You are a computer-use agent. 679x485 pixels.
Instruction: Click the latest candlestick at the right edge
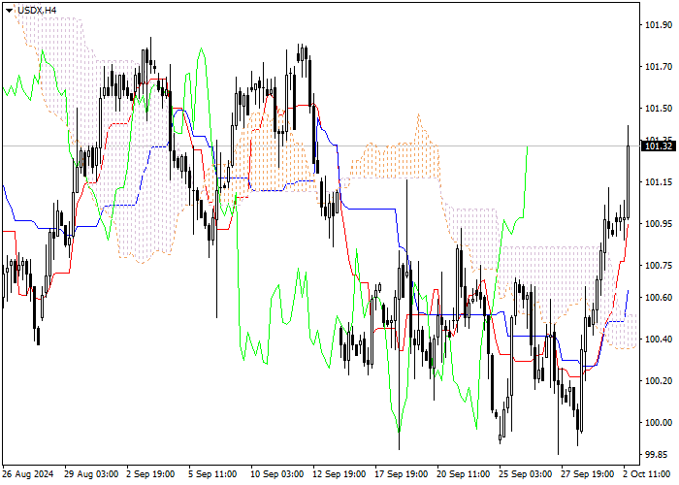[x=628, y=182]
